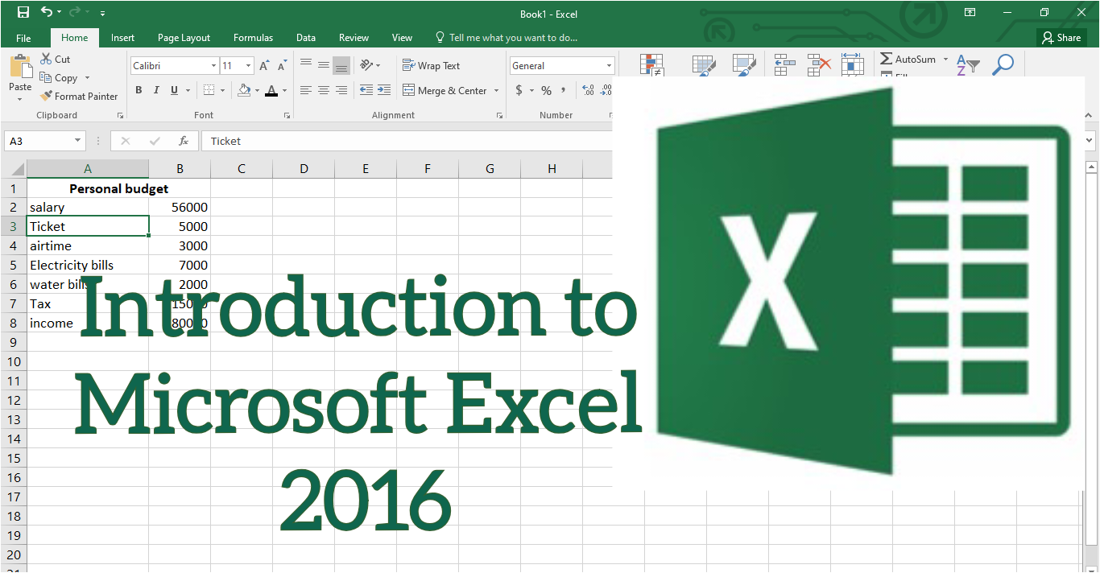Screen dimensions: 1100x573
Task: Click the Cut scissors icon
Action: click(x=46, y=60)
